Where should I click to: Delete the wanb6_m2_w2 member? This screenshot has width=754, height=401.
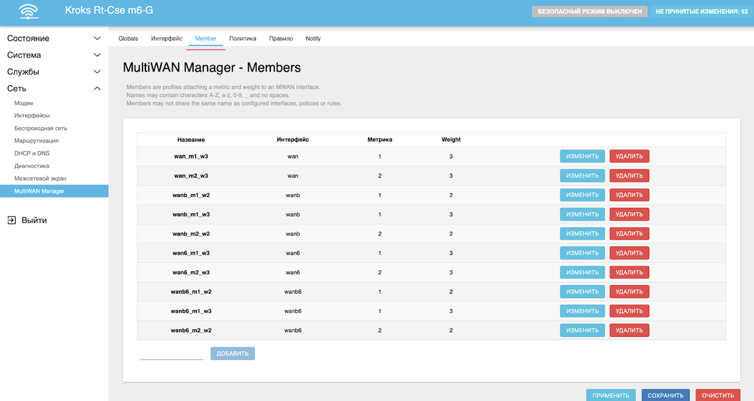point(629,330)
